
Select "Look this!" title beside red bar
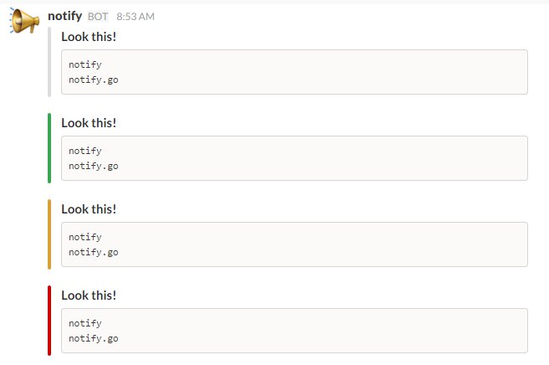tap(89, 296)
